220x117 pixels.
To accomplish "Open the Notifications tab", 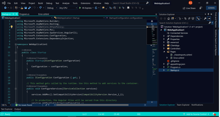I will [197, 105].
